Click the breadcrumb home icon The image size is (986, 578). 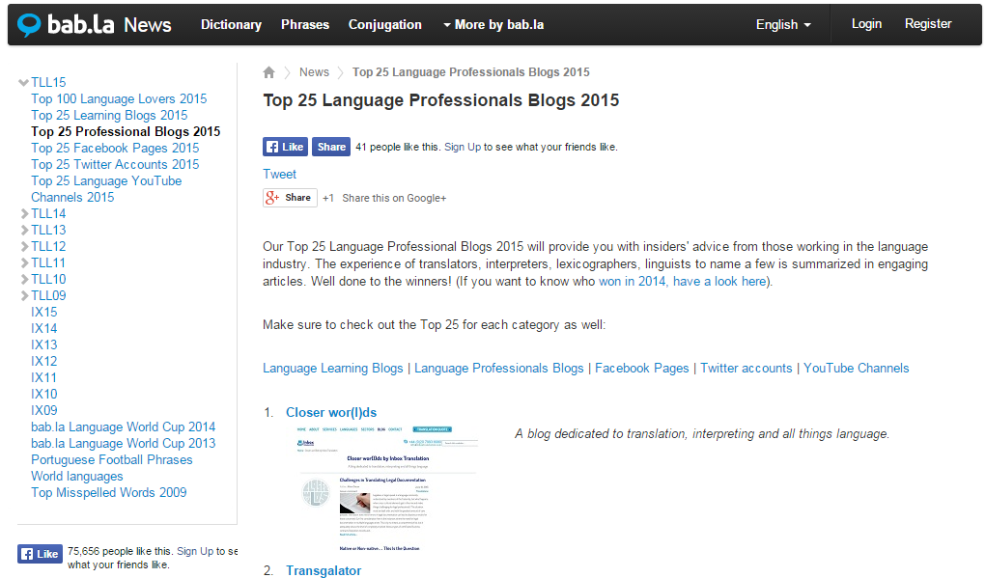[269, 72]
